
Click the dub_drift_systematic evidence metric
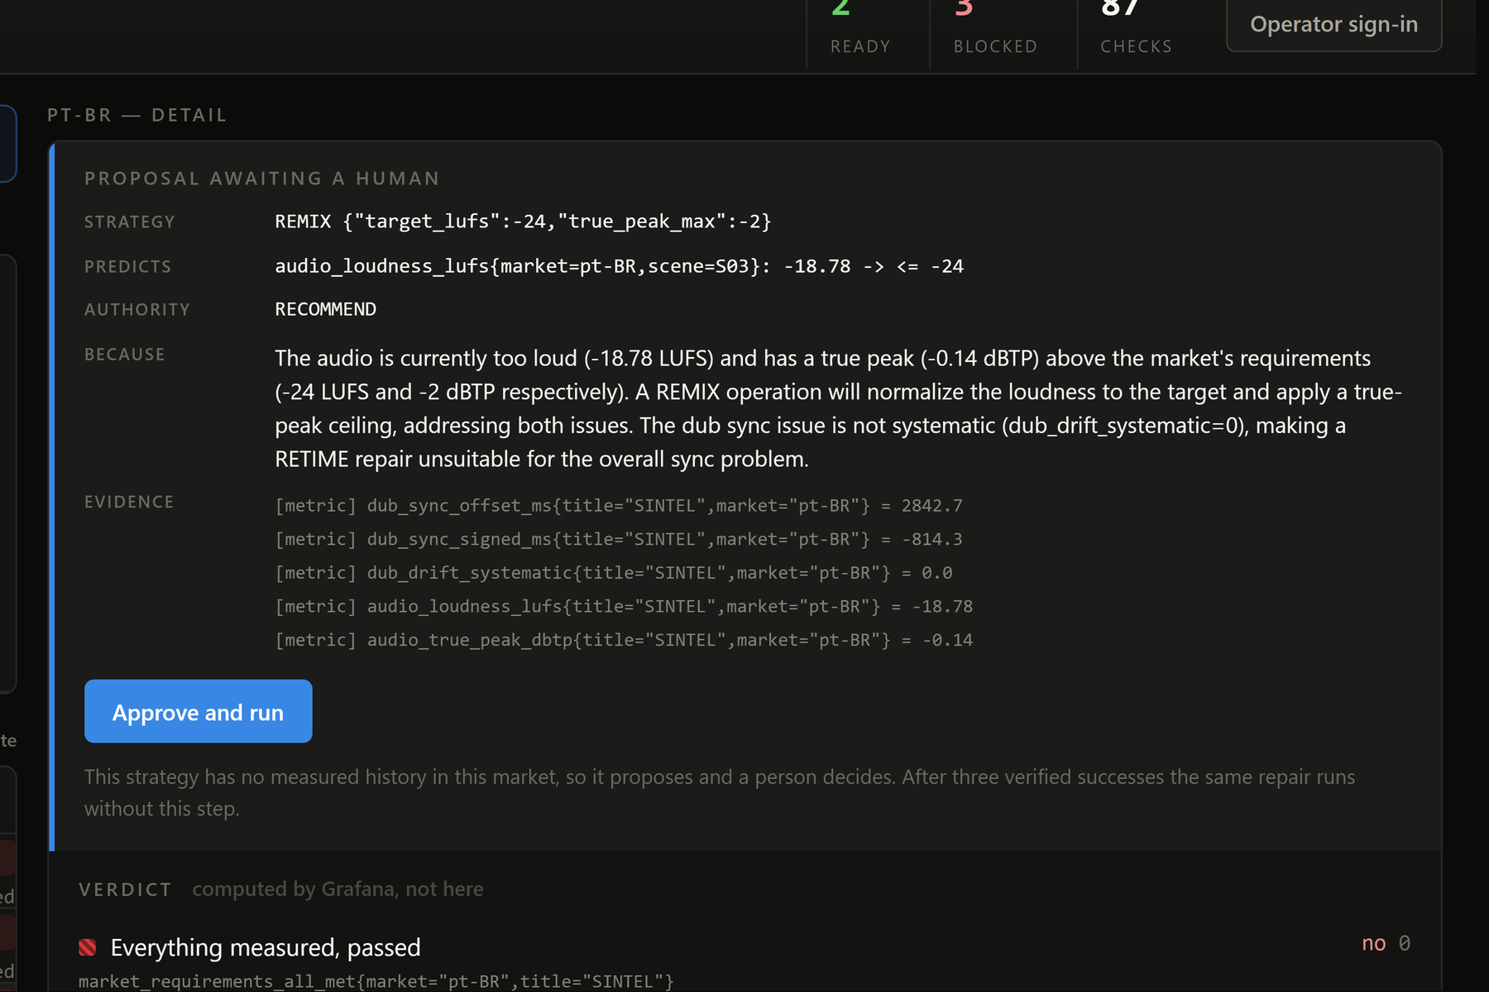pos(614,573)
